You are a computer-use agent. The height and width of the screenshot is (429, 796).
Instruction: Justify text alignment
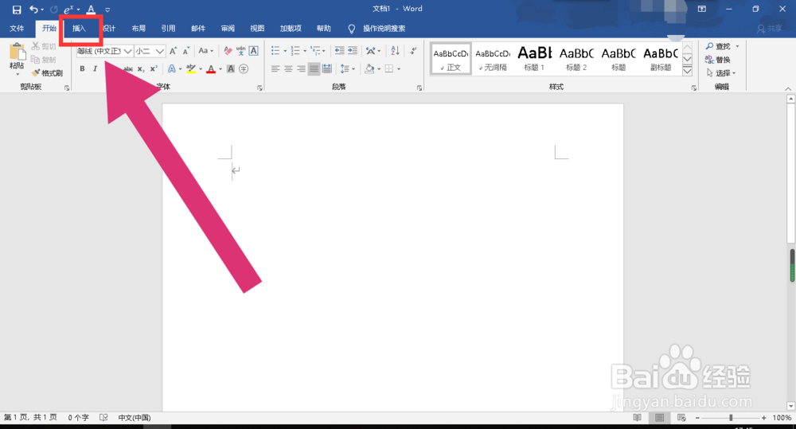(x=314, y=68)
